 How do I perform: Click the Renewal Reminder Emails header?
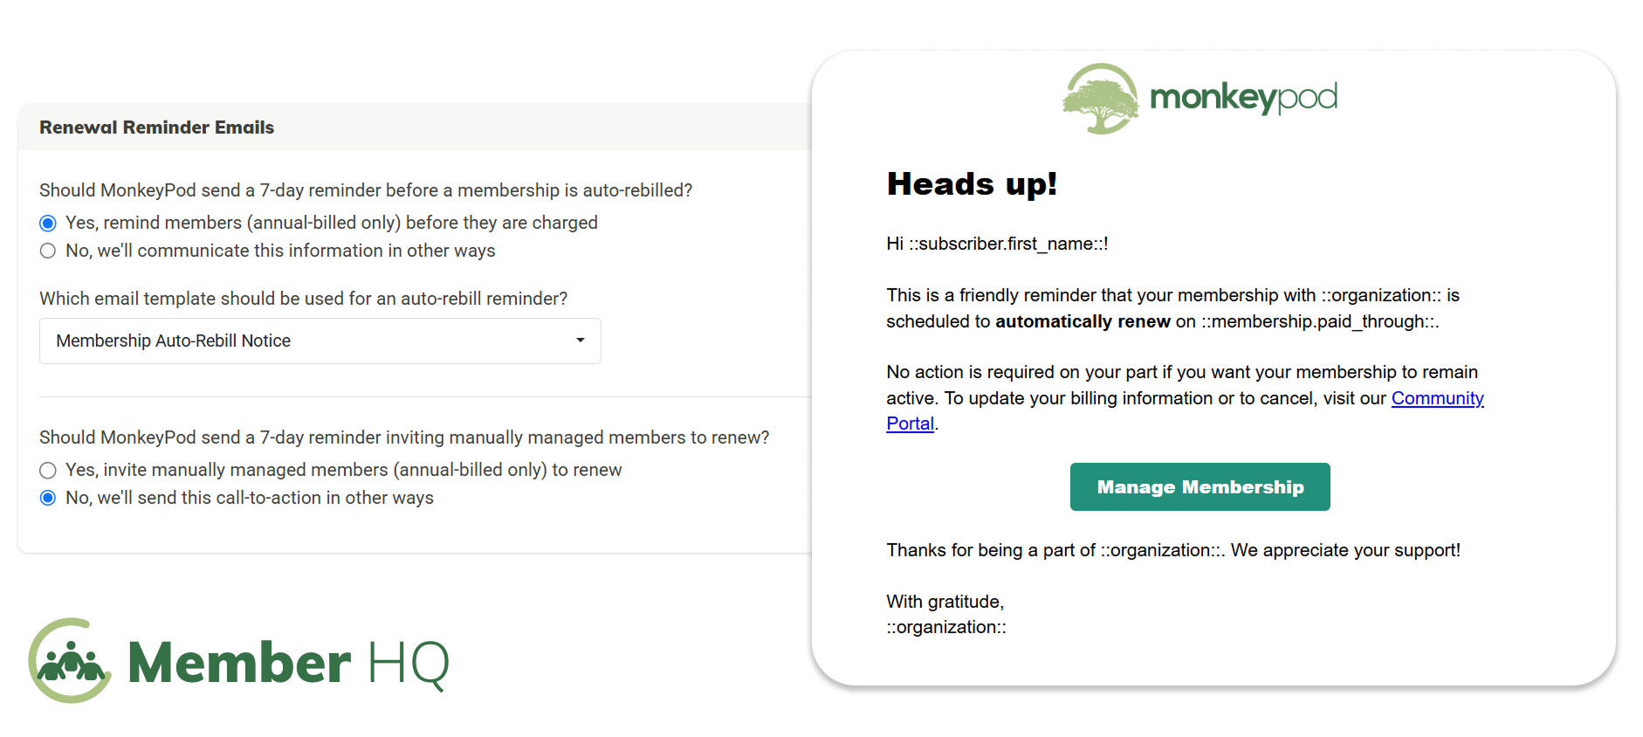[x=156, y=127]
